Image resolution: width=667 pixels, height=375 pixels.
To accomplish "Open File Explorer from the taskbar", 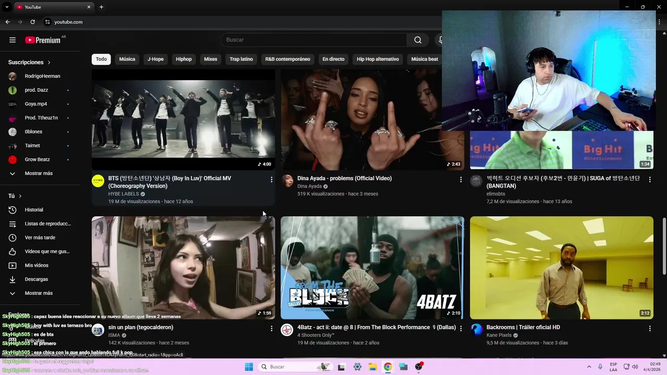I will click(x=373, y=367).
